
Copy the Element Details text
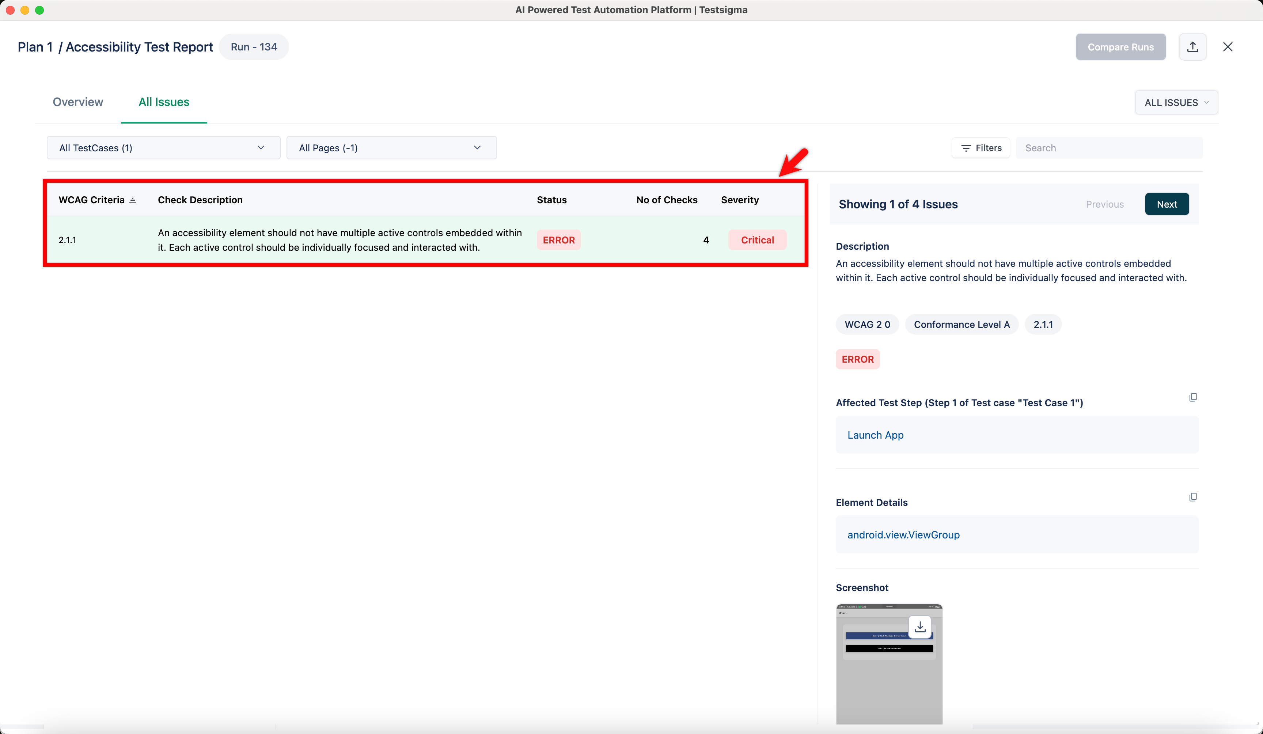coord(1193,497)
